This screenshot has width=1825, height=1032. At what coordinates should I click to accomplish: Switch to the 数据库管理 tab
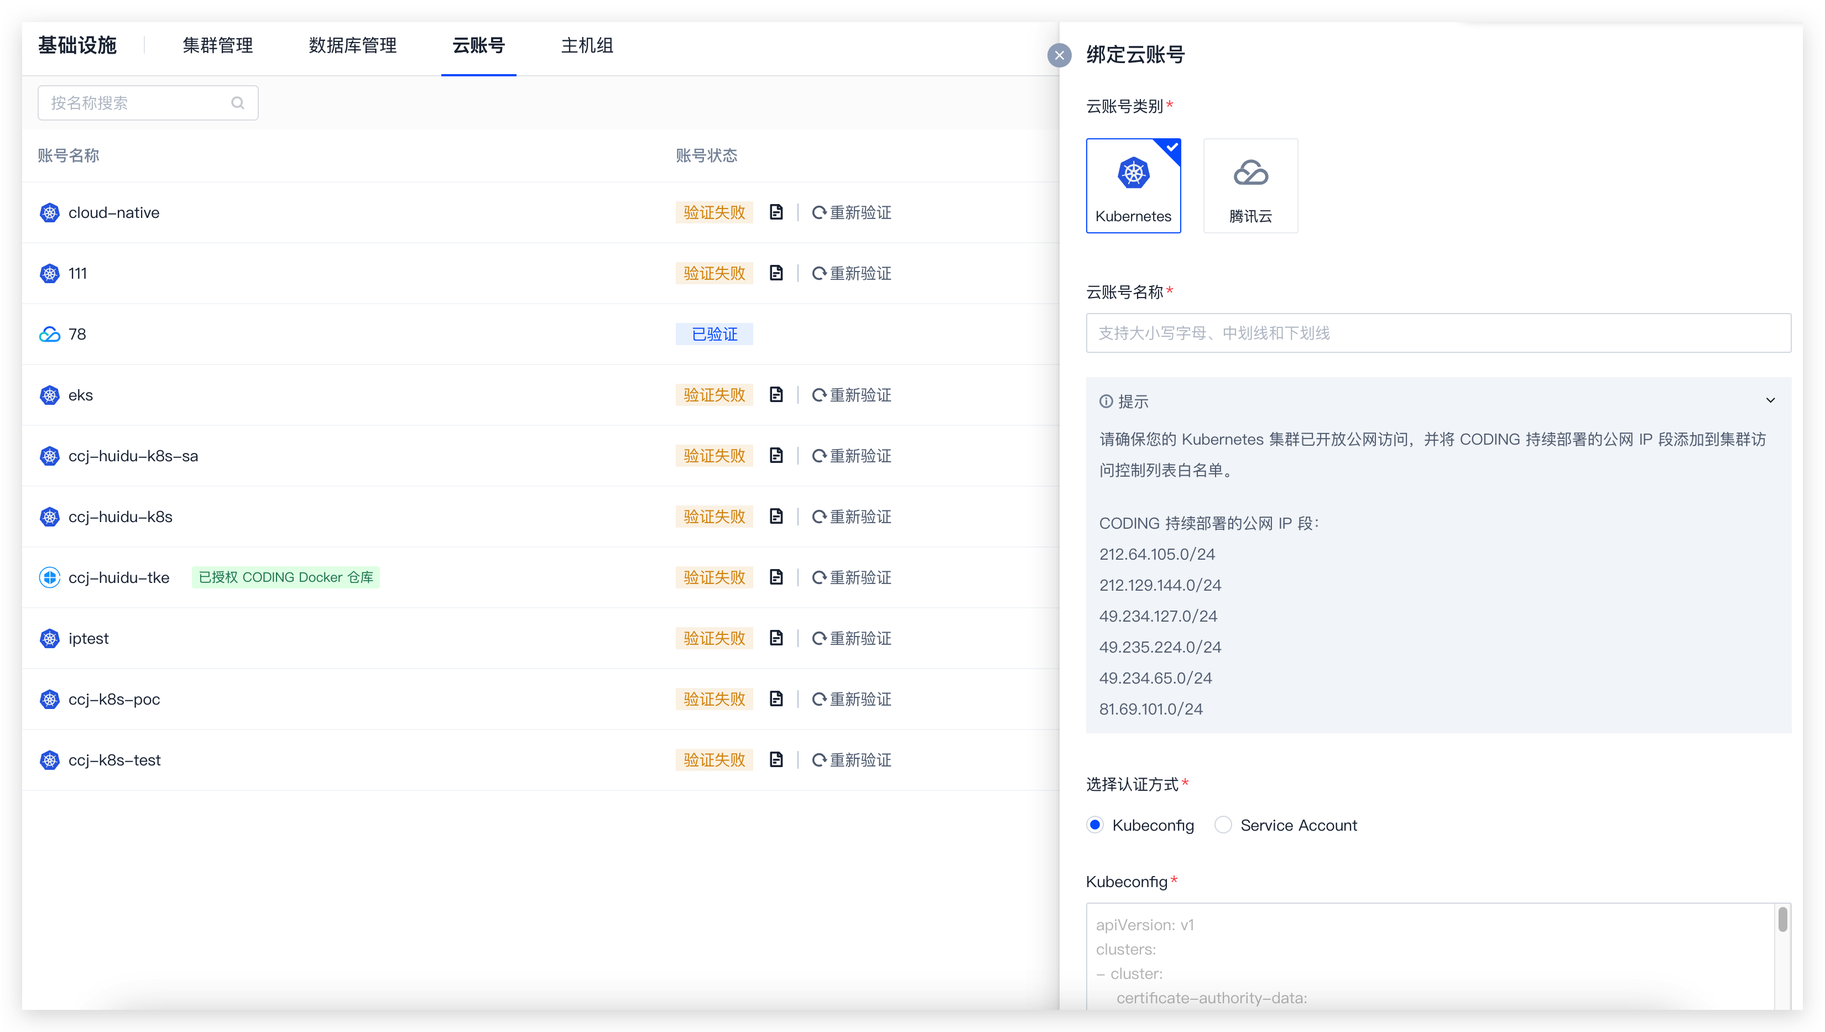point(352,46)
